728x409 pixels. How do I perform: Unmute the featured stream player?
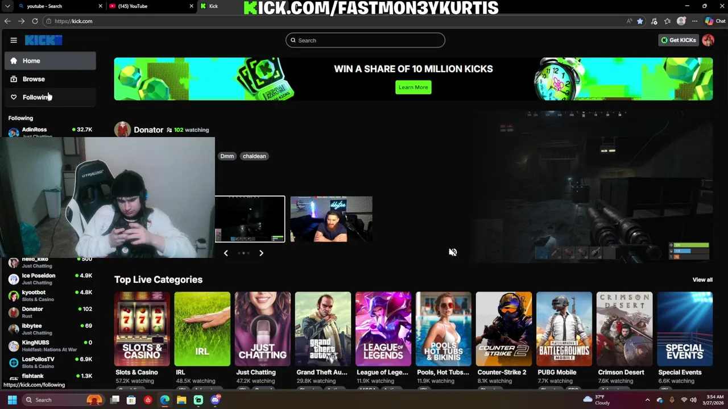[x=453, y=252]
